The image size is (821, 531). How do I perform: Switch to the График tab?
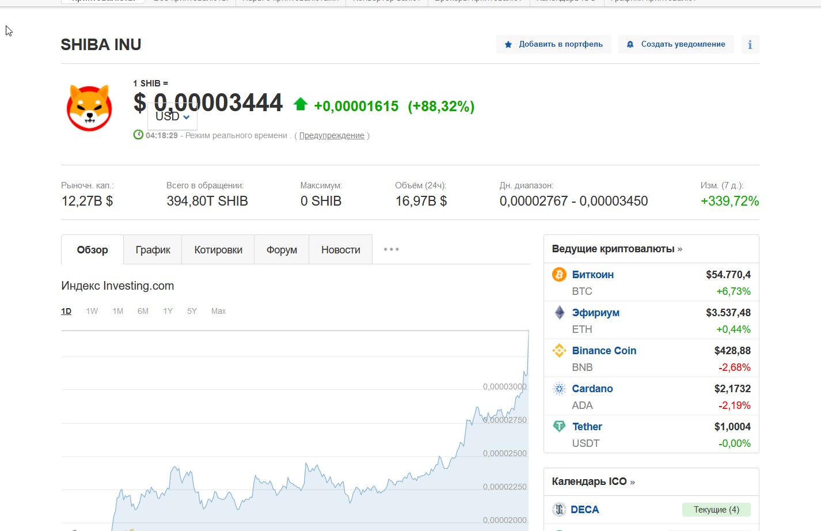coord(153,250)
